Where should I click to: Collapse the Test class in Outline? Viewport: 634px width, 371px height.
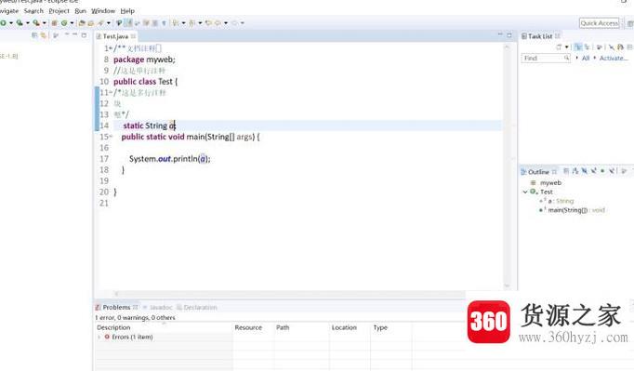point(525,192)
